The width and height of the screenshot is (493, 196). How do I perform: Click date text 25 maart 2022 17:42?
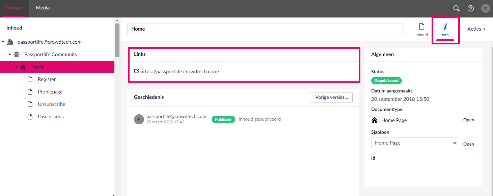165,122
